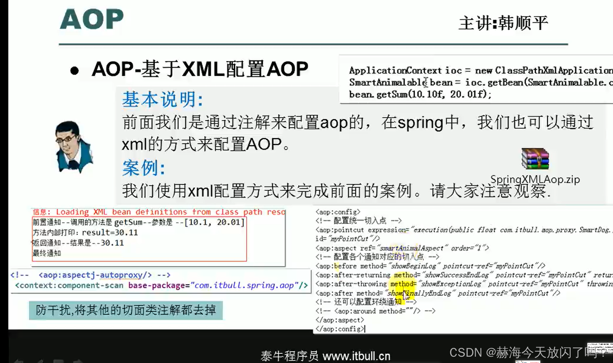Click the 前置通知 getSum output line
613x363 pixels.
[x=138, y=222]
